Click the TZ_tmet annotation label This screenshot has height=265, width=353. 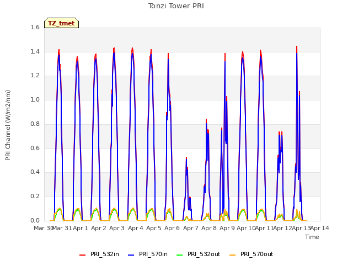click(61, 23)
